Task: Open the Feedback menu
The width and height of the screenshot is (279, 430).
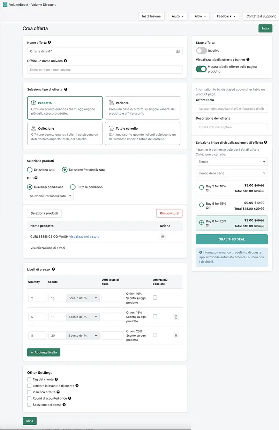Action: point(226,16)
